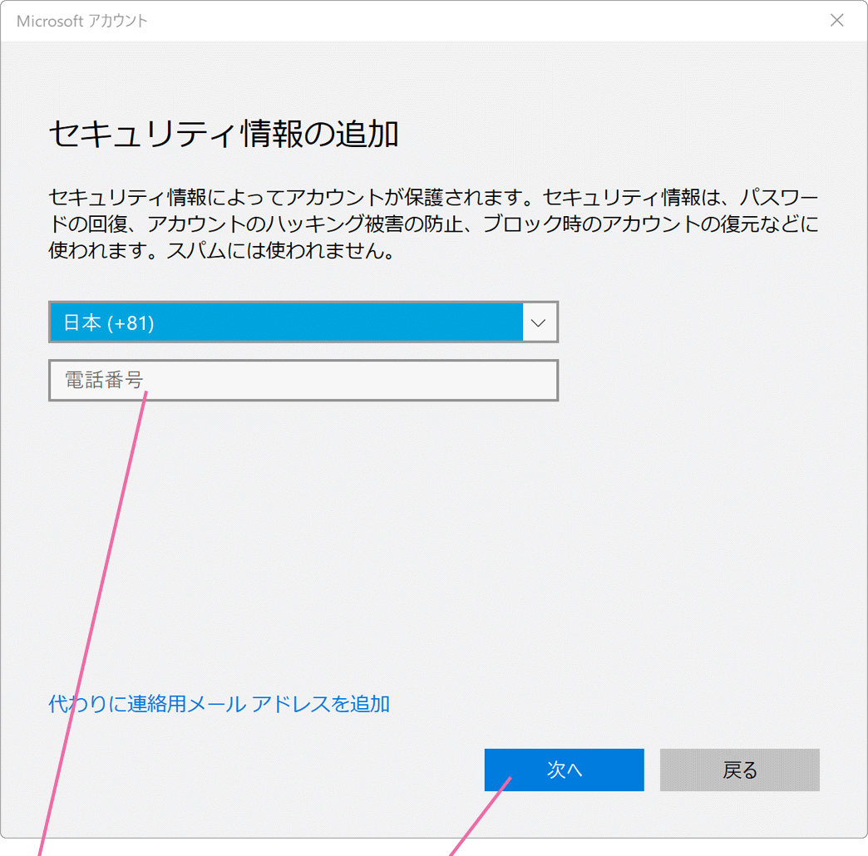The height and width of the screenshot is (856, 868).
Task: Close the Microsoft アカウント dialog
Action: coord(837,21)
